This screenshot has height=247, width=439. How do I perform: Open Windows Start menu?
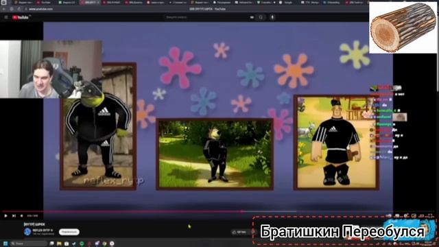5,244
